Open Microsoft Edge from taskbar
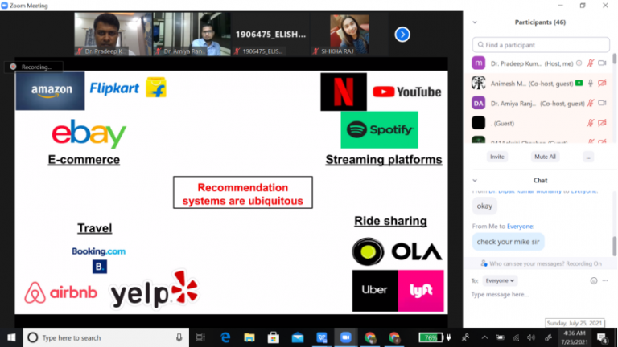Image resolution: width=618 pixels, height=347 pixels. [225, 337]
